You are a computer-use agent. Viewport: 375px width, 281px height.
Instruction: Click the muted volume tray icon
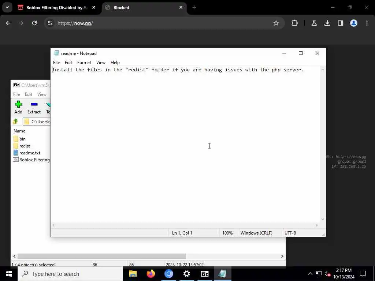click(x=327, y=274)
